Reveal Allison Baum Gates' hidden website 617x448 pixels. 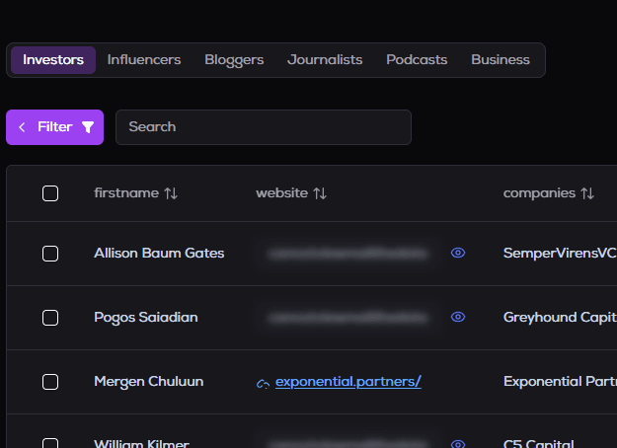click(458, 254)
